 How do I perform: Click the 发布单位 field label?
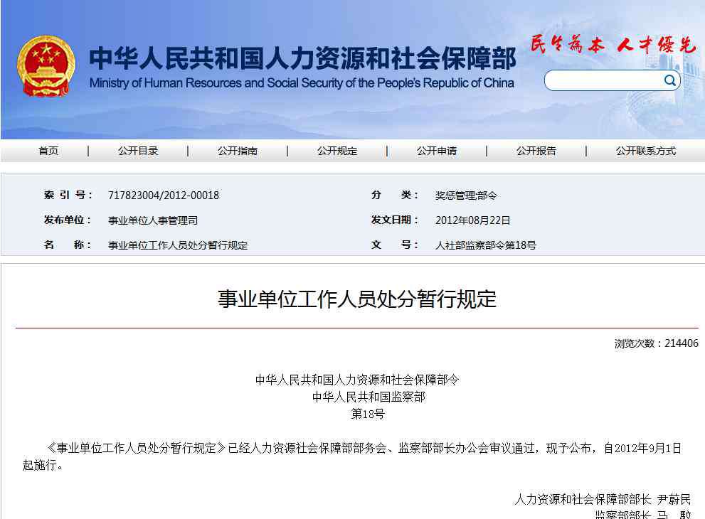pos(68,220)
